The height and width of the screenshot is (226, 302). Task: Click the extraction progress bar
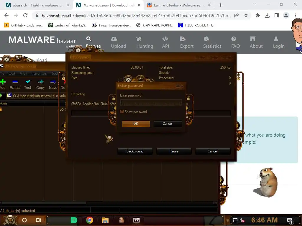pos(151,113)
